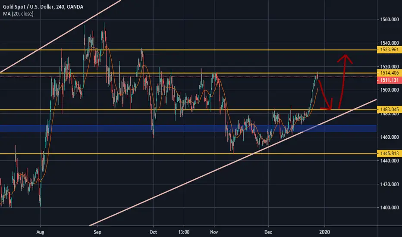This screenshot has width=402, height=237.
Task: Click the 1560.000 axis price
Action: [389, 19]
